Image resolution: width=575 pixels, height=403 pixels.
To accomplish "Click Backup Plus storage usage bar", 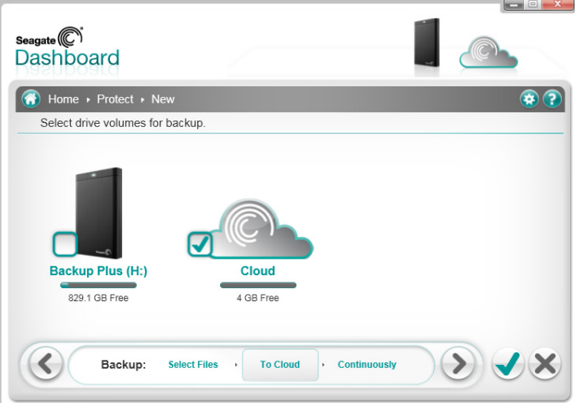I will (x=99, y=285).
